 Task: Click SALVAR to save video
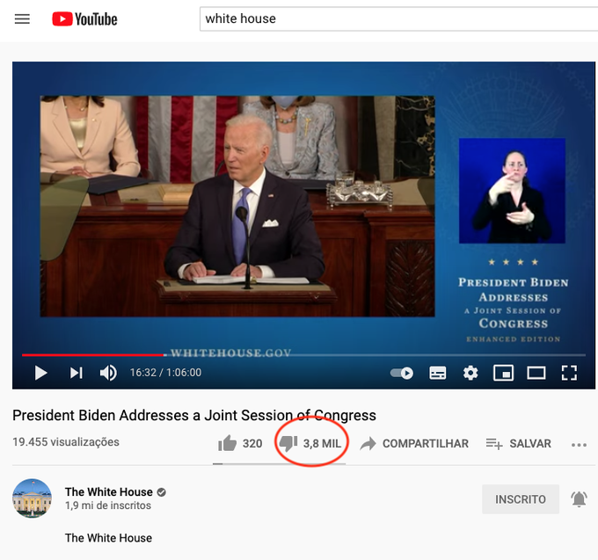[x=519, y=443]
